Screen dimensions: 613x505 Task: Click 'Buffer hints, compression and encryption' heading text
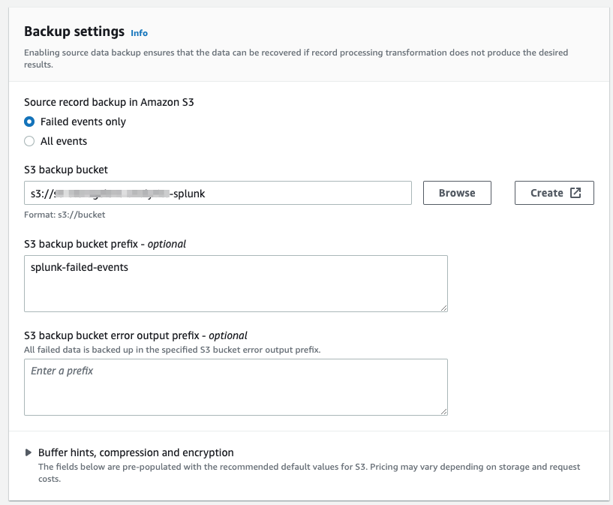[136, 452]
